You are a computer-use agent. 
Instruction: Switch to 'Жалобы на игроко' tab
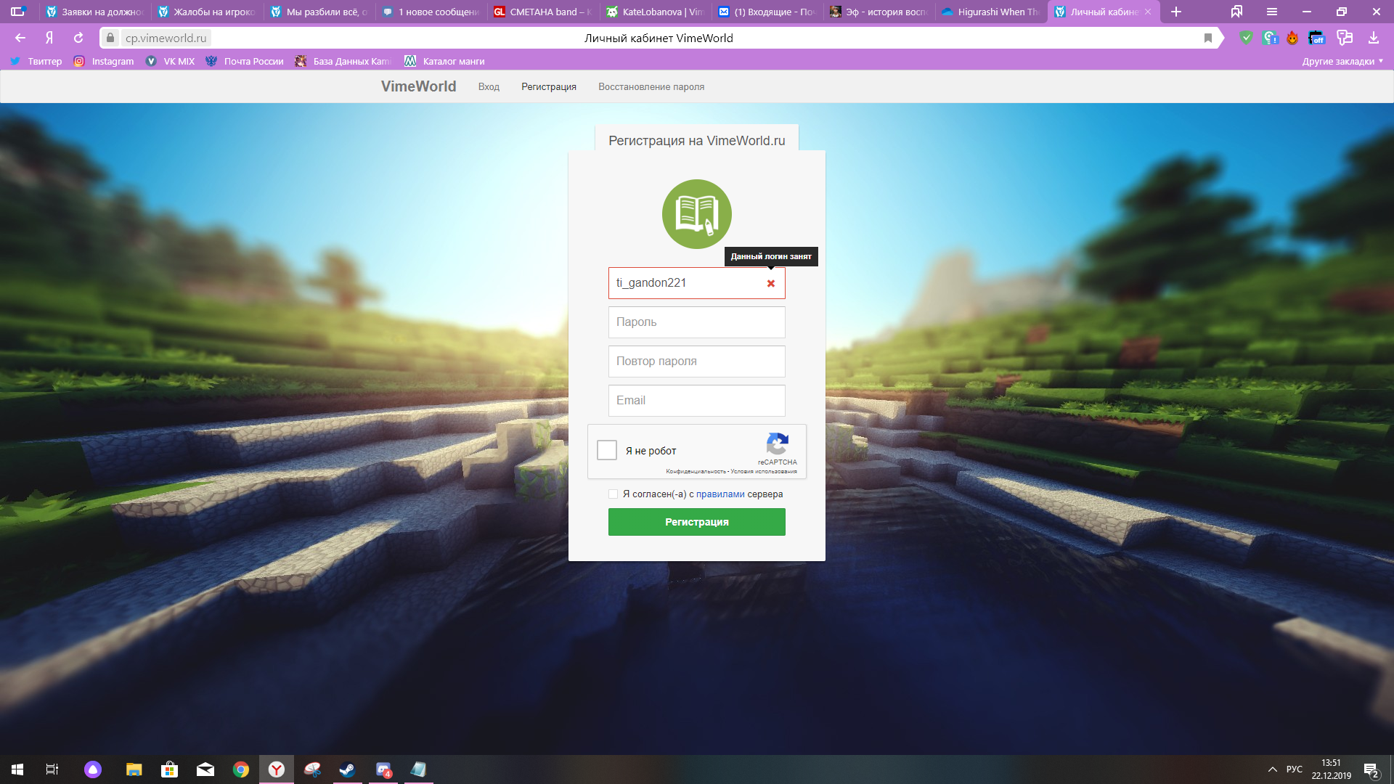tap(207, 12)
